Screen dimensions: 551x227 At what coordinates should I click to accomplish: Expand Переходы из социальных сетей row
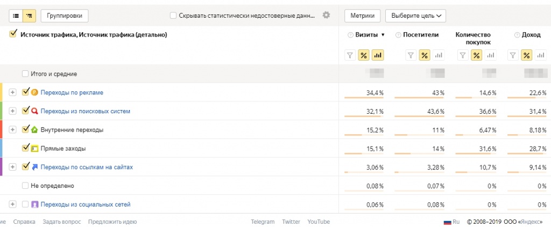tap(13, 204)
